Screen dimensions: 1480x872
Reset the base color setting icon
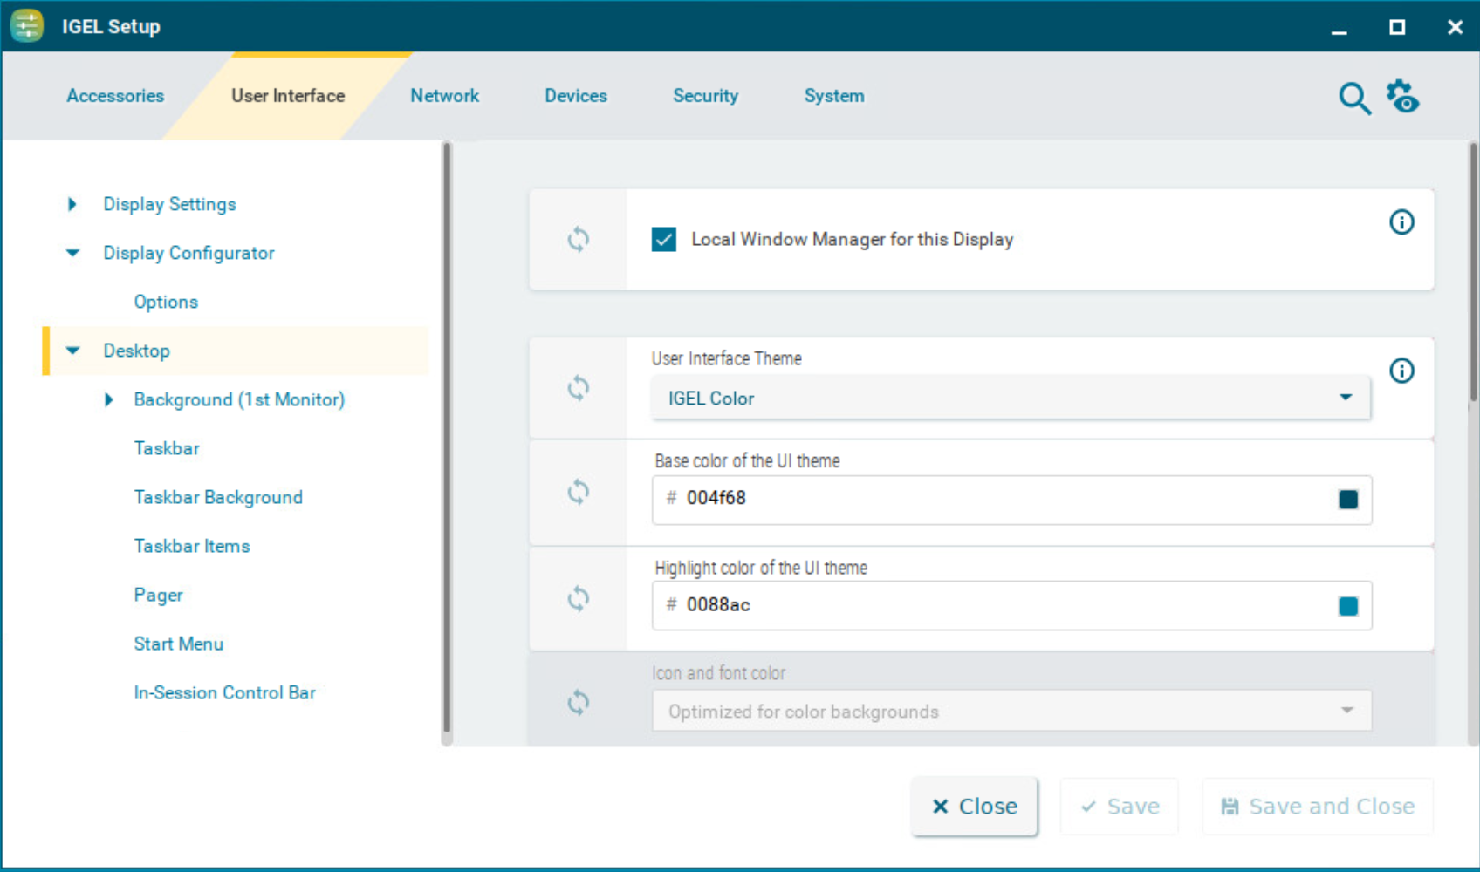point(578,492)
